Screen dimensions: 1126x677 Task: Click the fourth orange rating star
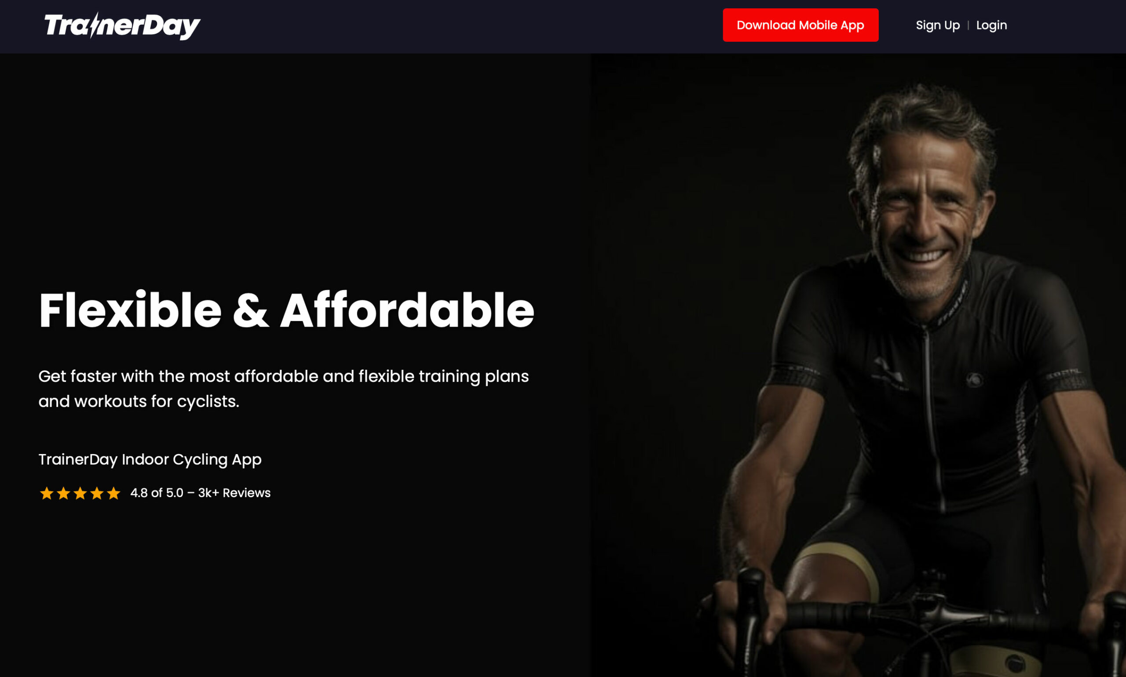point(97,493)
